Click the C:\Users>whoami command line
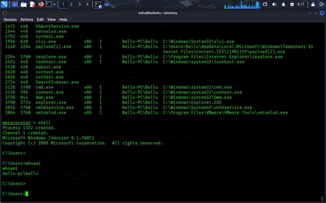Image resolution: width=326 pixels, height=203 pixels. (x=22, y=163)
